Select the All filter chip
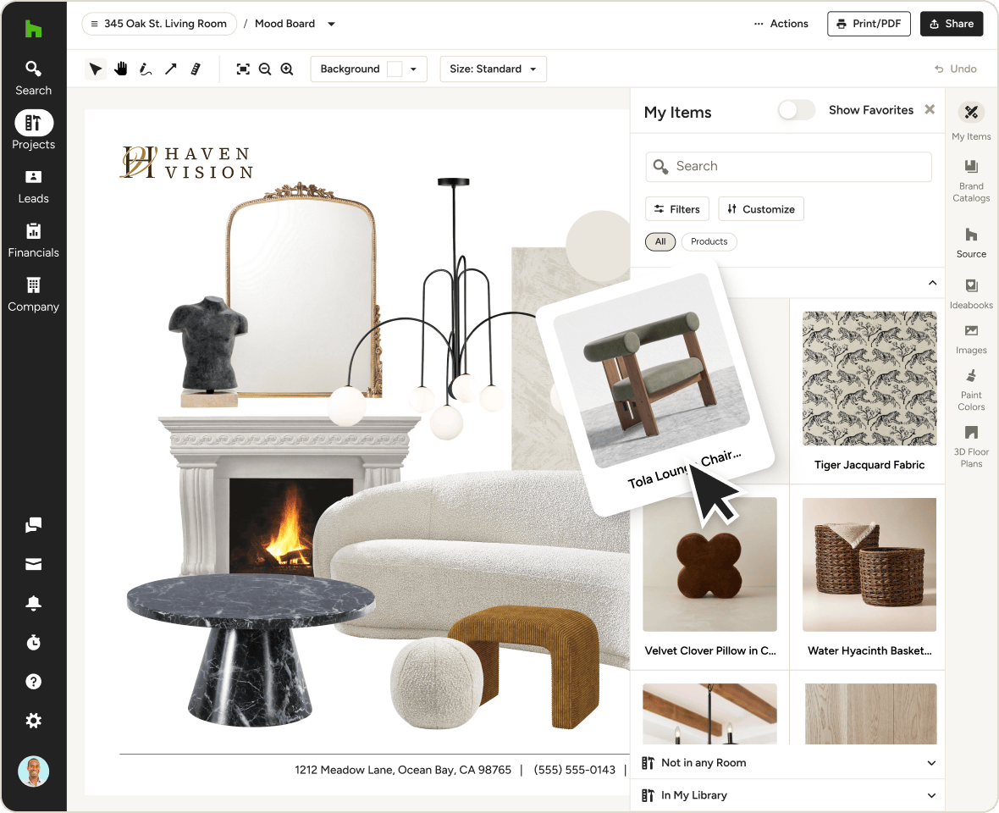Viewport: 999px width, 813px height. pyautogui.click(x=660, y=241)
